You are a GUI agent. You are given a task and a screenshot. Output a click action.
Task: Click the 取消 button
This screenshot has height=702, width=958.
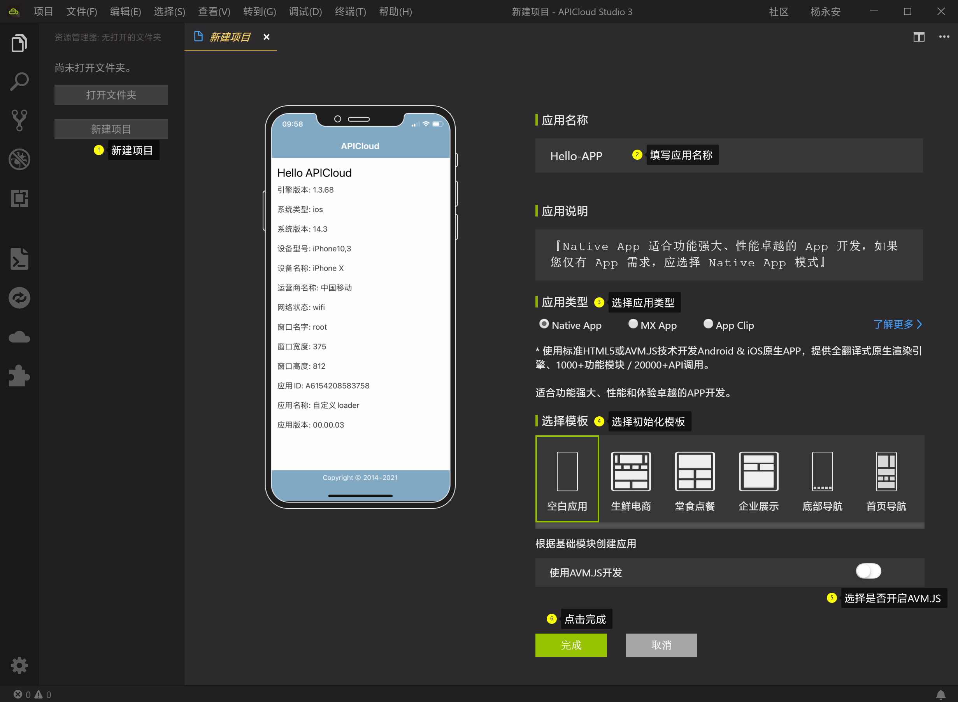[661, 645]
